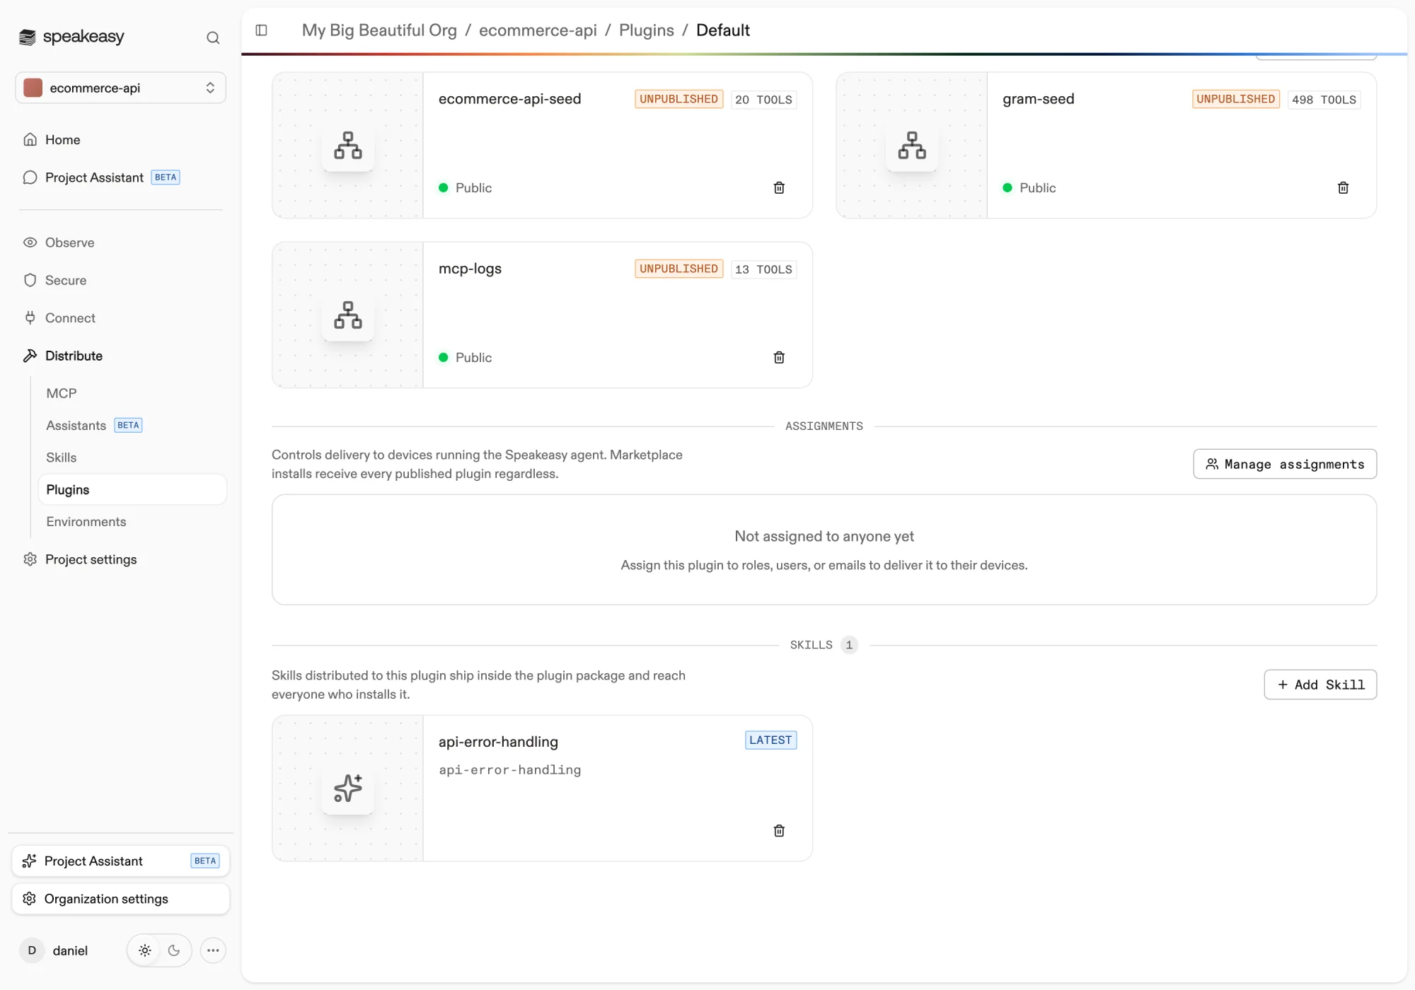Image resolution: width=1415 pixels, height=990 pixels.
Task: Click the search icon in sidebar header
Action: 213,37
